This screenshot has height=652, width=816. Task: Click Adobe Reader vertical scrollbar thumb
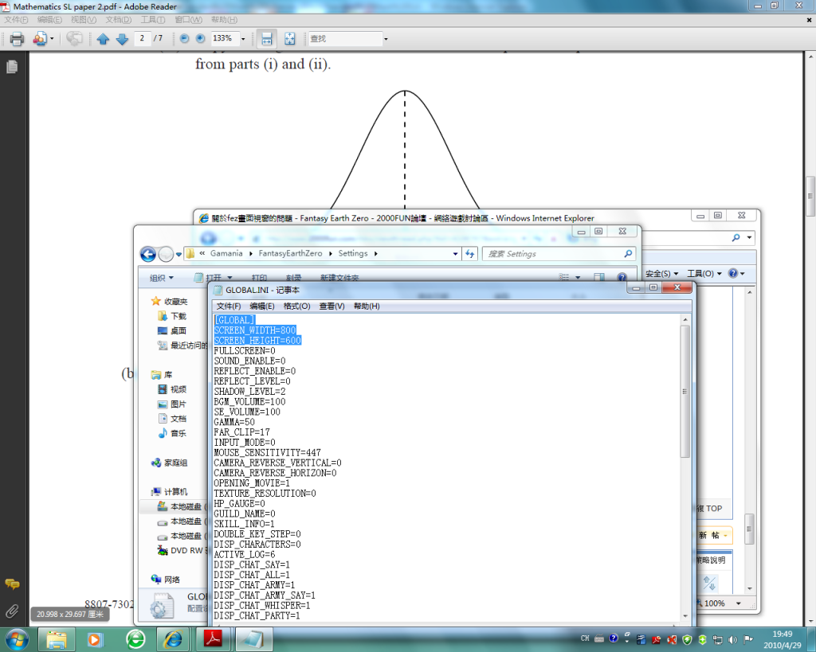pyautogui.click(x=810, y=196)
